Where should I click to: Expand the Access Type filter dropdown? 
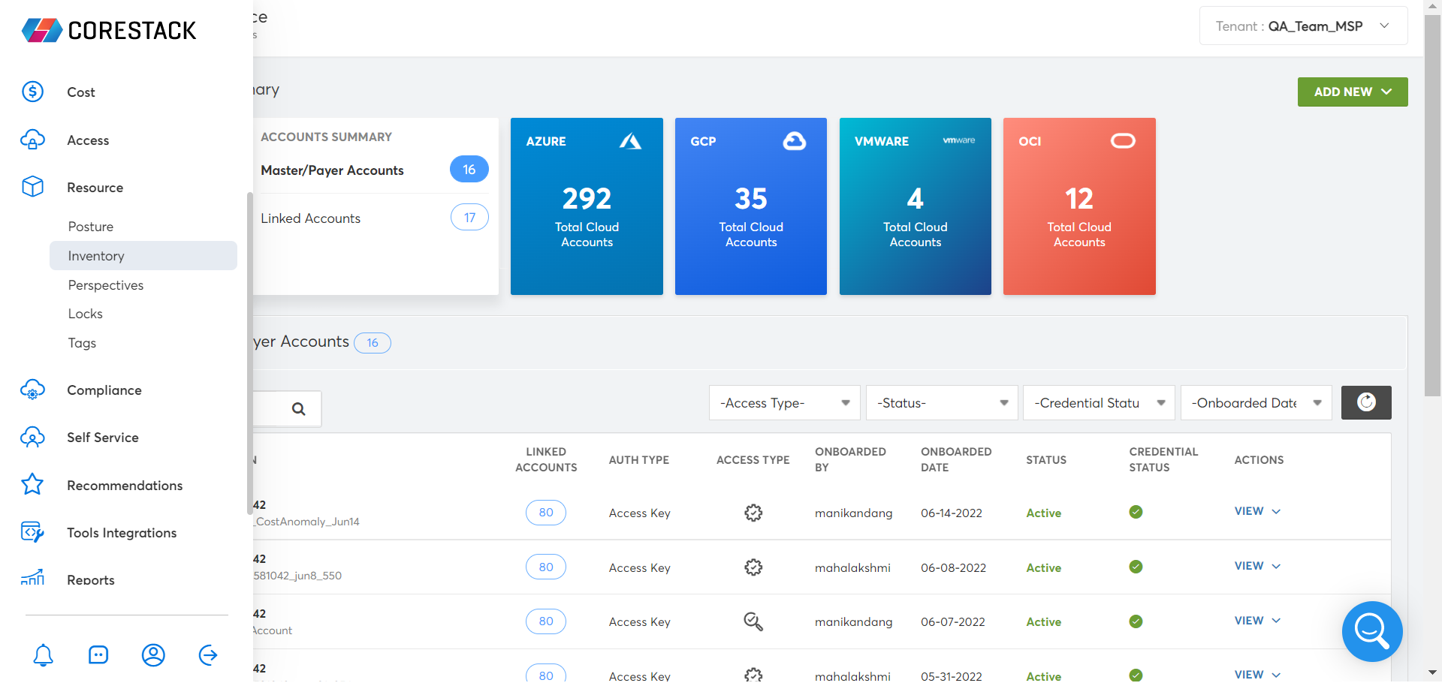pos(784,403)
